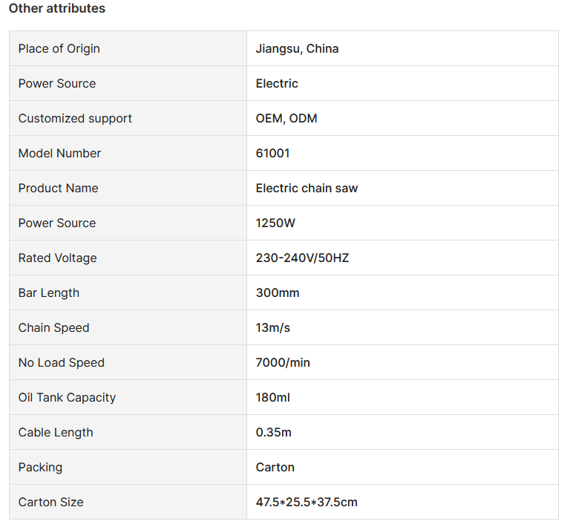Click the "Bar Length" label
The width and height of the screenshot is (570, 530).
tap(48, 292)
